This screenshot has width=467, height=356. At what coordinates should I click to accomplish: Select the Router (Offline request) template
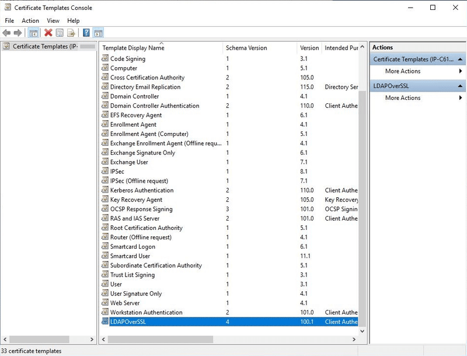tap(141, 237)
